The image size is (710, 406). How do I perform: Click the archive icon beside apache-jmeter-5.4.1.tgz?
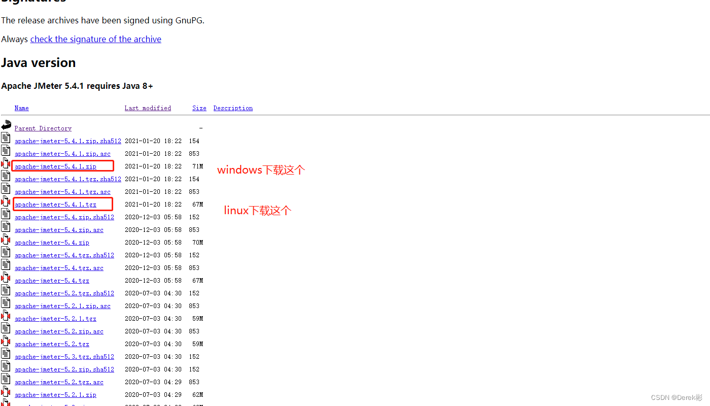tap(6, 200)
